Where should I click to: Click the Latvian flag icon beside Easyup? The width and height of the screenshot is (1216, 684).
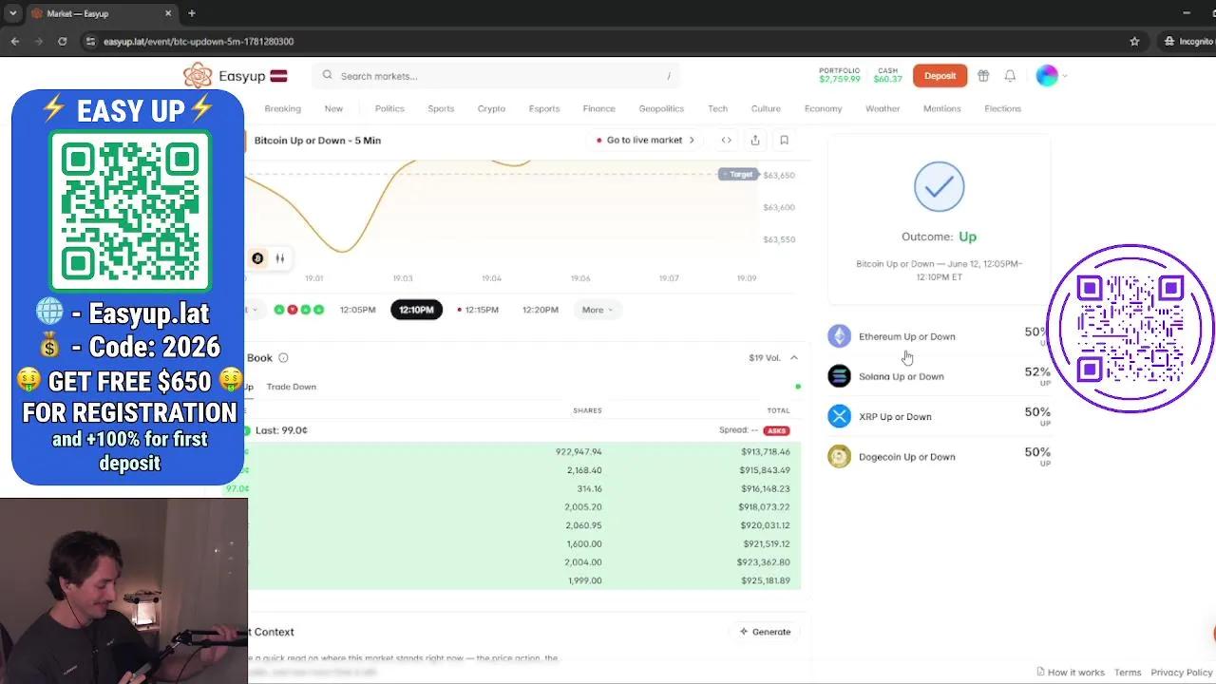[278, 76]
